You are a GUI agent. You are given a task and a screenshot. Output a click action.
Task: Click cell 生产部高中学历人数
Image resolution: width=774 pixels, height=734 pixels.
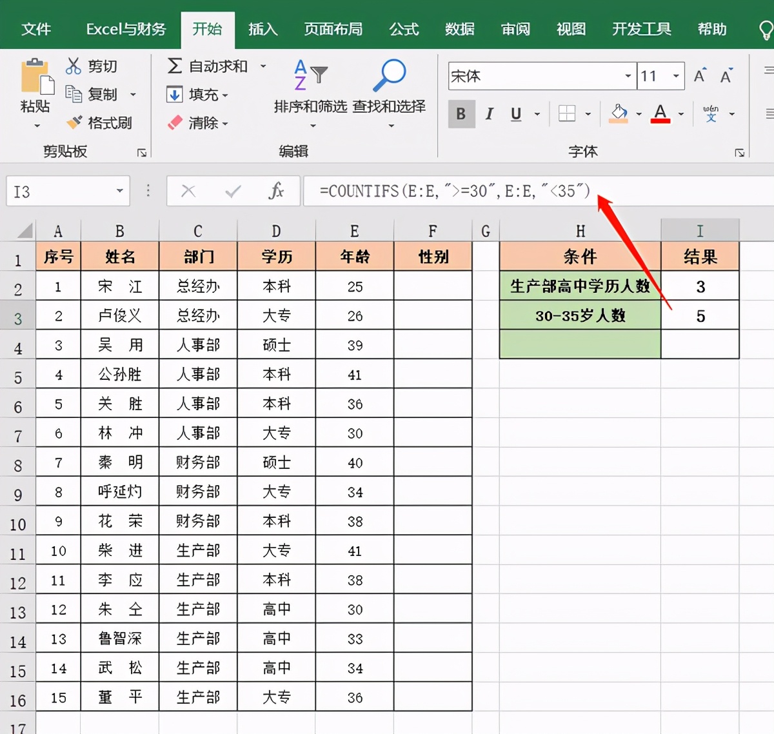580,286
